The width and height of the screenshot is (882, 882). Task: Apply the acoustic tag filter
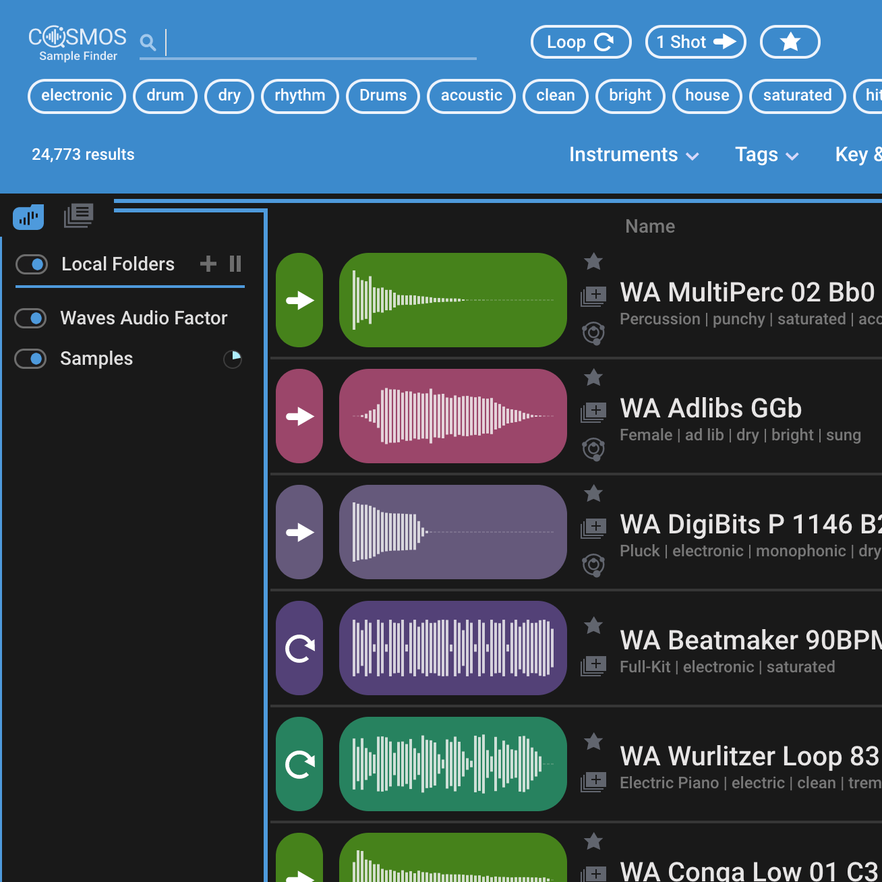pos(471,96)
